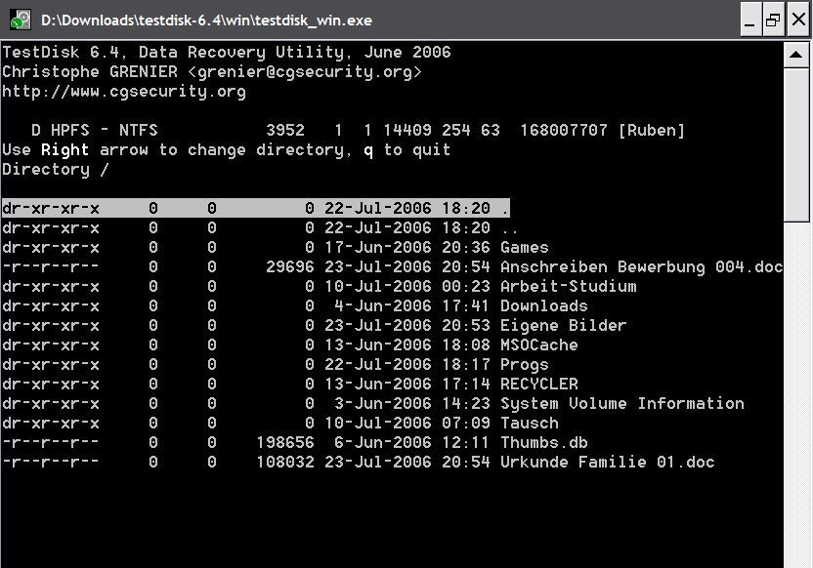Click the 'TestDisk 6.4, Data Recovery Utility' header line
The width and height of the screenshot is (813, 568).
click(226, 53)
